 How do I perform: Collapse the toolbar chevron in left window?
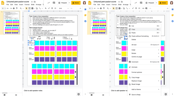point(80,8)
